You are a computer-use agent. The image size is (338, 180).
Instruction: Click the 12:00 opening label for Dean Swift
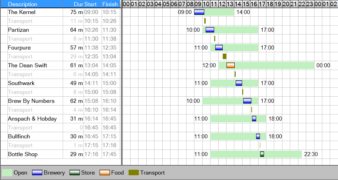tap(209, 65)
